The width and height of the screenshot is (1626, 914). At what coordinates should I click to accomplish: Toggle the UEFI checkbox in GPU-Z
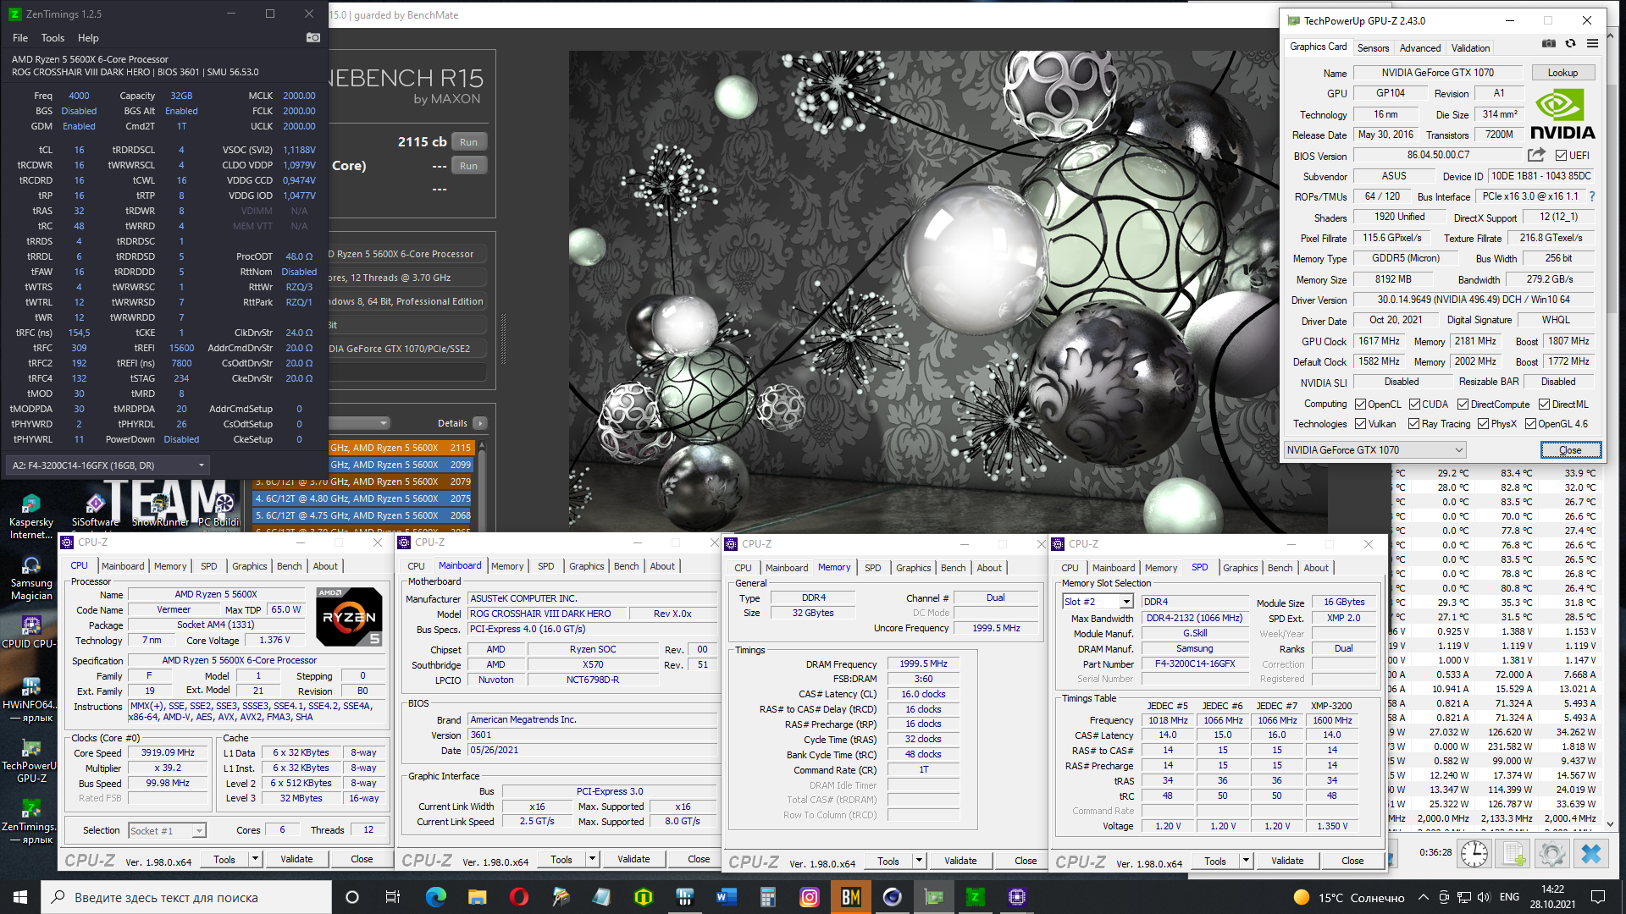pos(1561,156)
